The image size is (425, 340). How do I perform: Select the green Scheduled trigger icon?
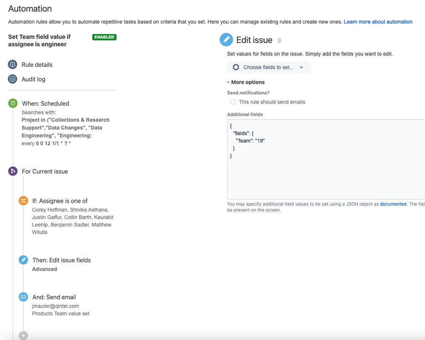pos(13,103)
